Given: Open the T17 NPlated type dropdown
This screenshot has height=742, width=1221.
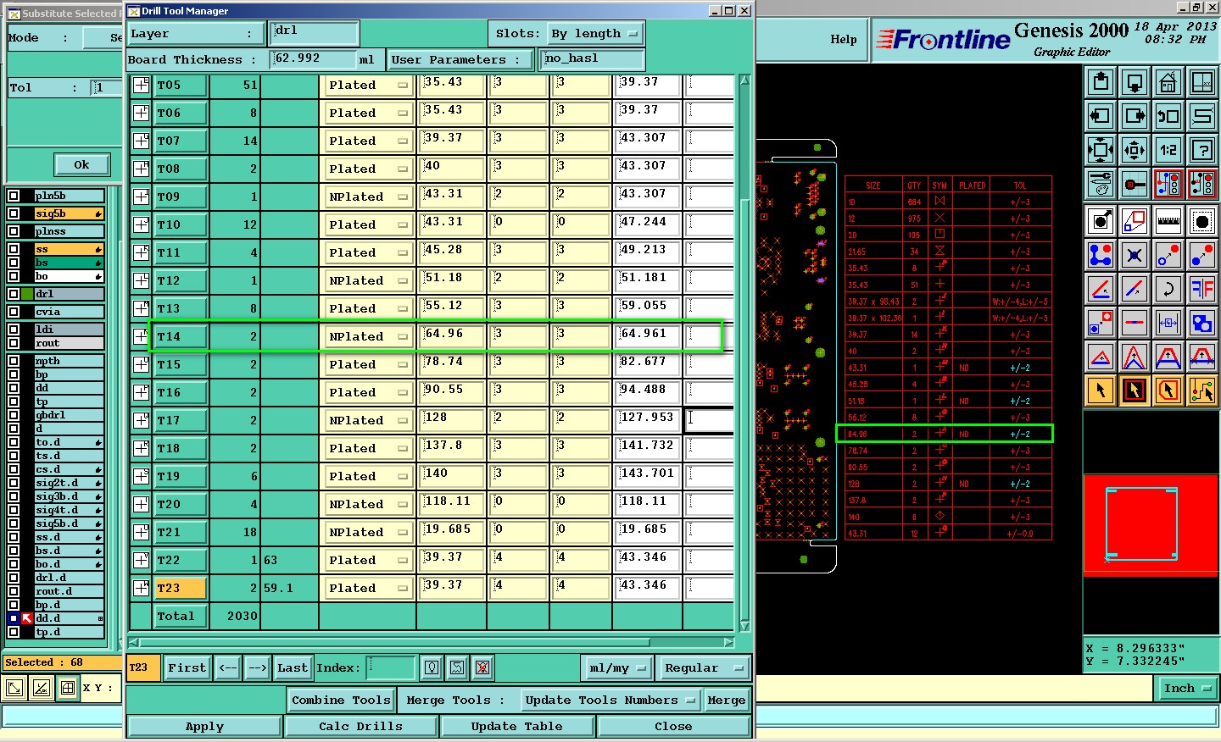Looking at the screenshot, I should pos(368,420).
